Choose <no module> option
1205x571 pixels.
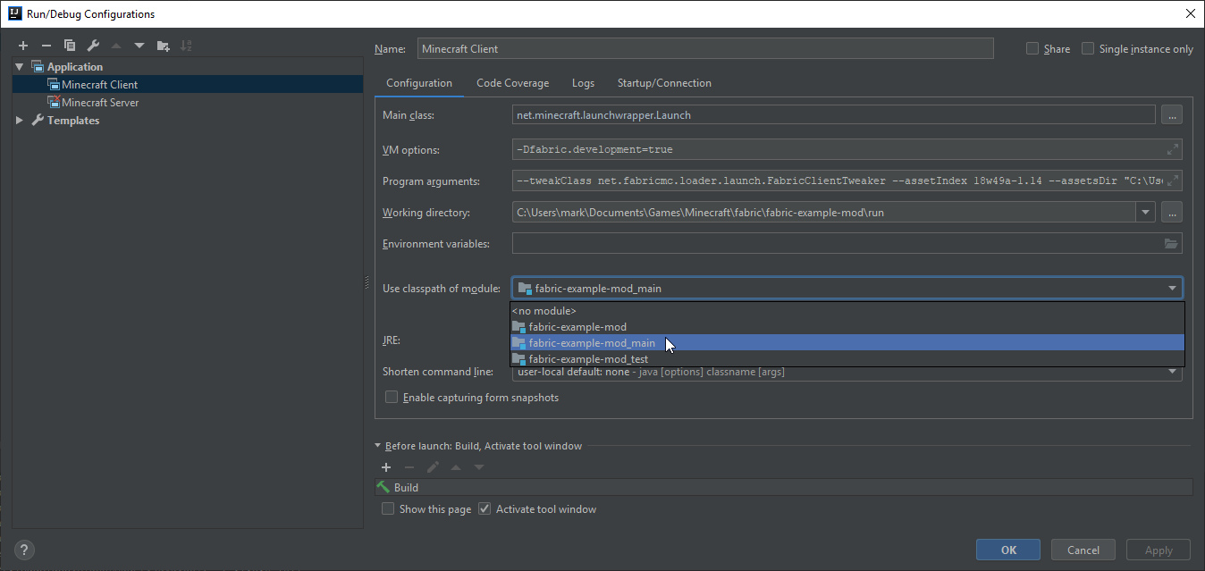point(847,311)
